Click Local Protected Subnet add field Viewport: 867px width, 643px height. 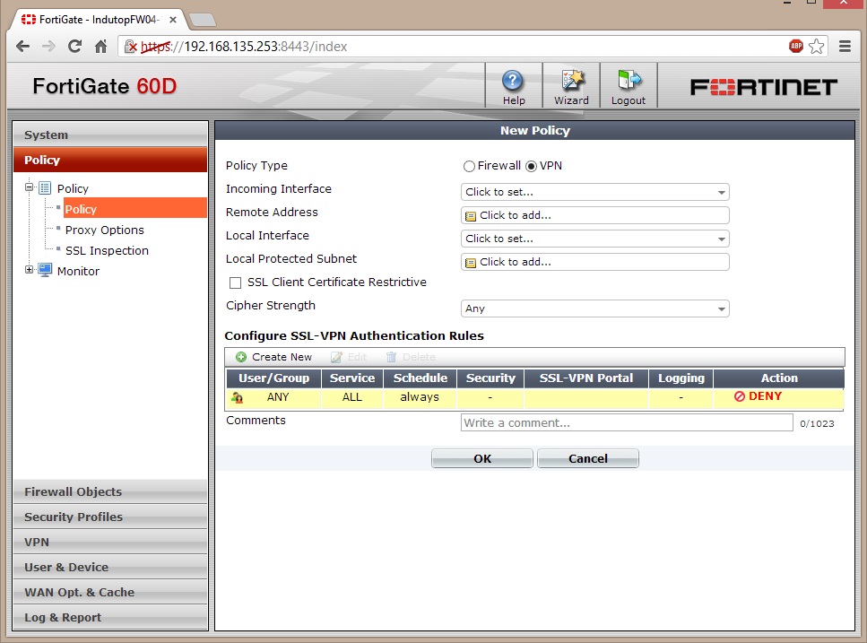pos(595,262)
